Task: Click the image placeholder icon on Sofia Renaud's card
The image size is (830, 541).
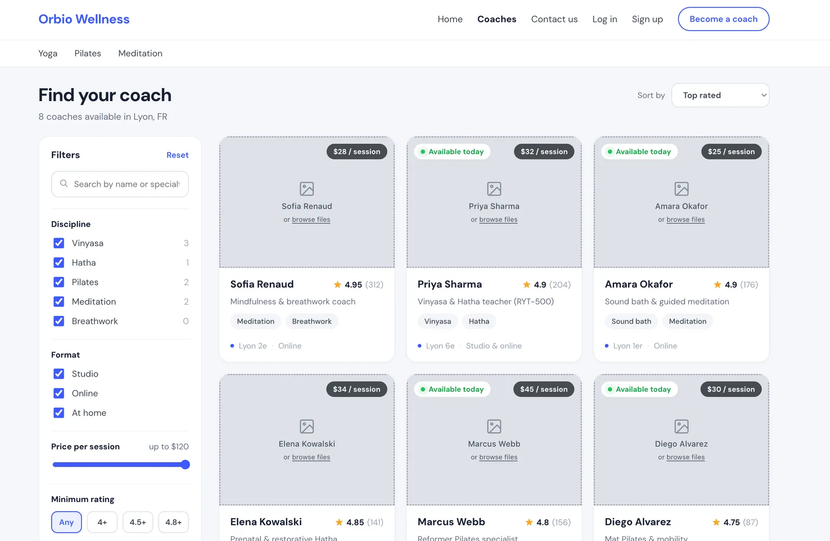Action: coord(307,189)
